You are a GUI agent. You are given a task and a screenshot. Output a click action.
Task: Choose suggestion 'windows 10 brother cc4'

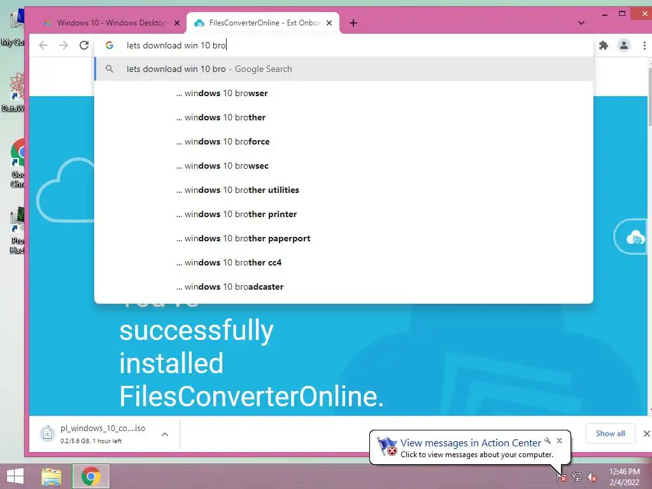pyautogui.click(x=344, y=262)
